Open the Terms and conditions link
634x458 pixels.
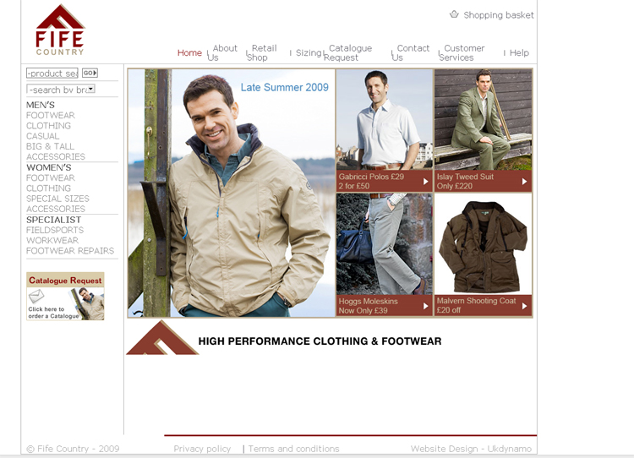coord(293,449)
